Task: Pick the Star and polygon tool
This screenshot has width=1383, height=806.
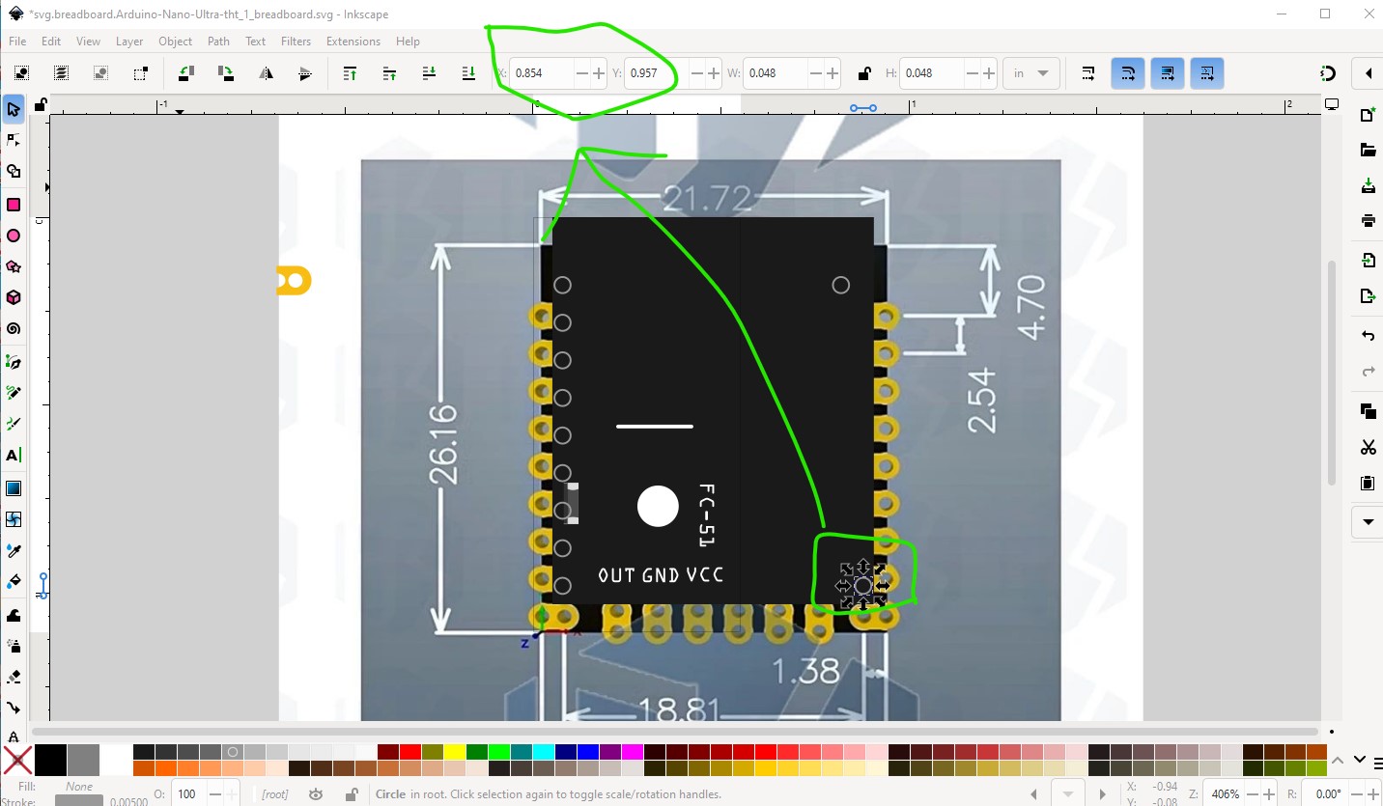Action: point(14,266)
